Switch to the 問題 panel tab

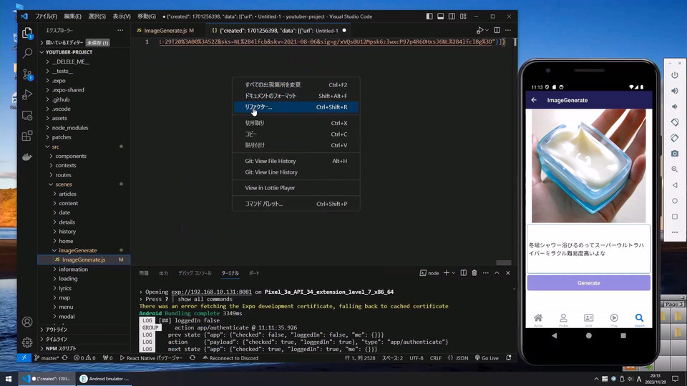click(x=144, y=273)
